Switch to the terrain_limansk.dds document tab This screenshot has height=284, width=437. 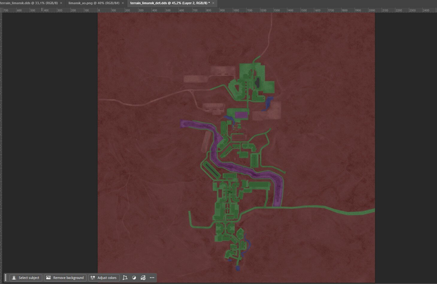[x=29, y=3]
